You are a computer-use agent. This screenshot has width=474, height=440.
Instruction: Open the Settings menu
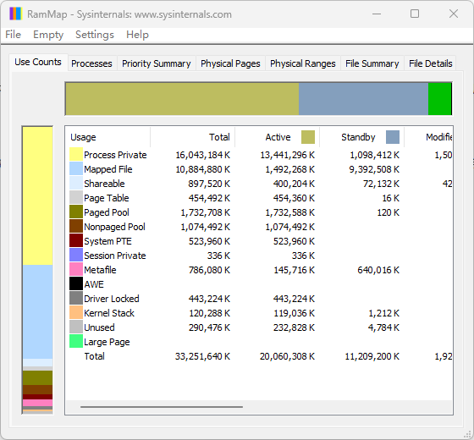tap(95, 35)
